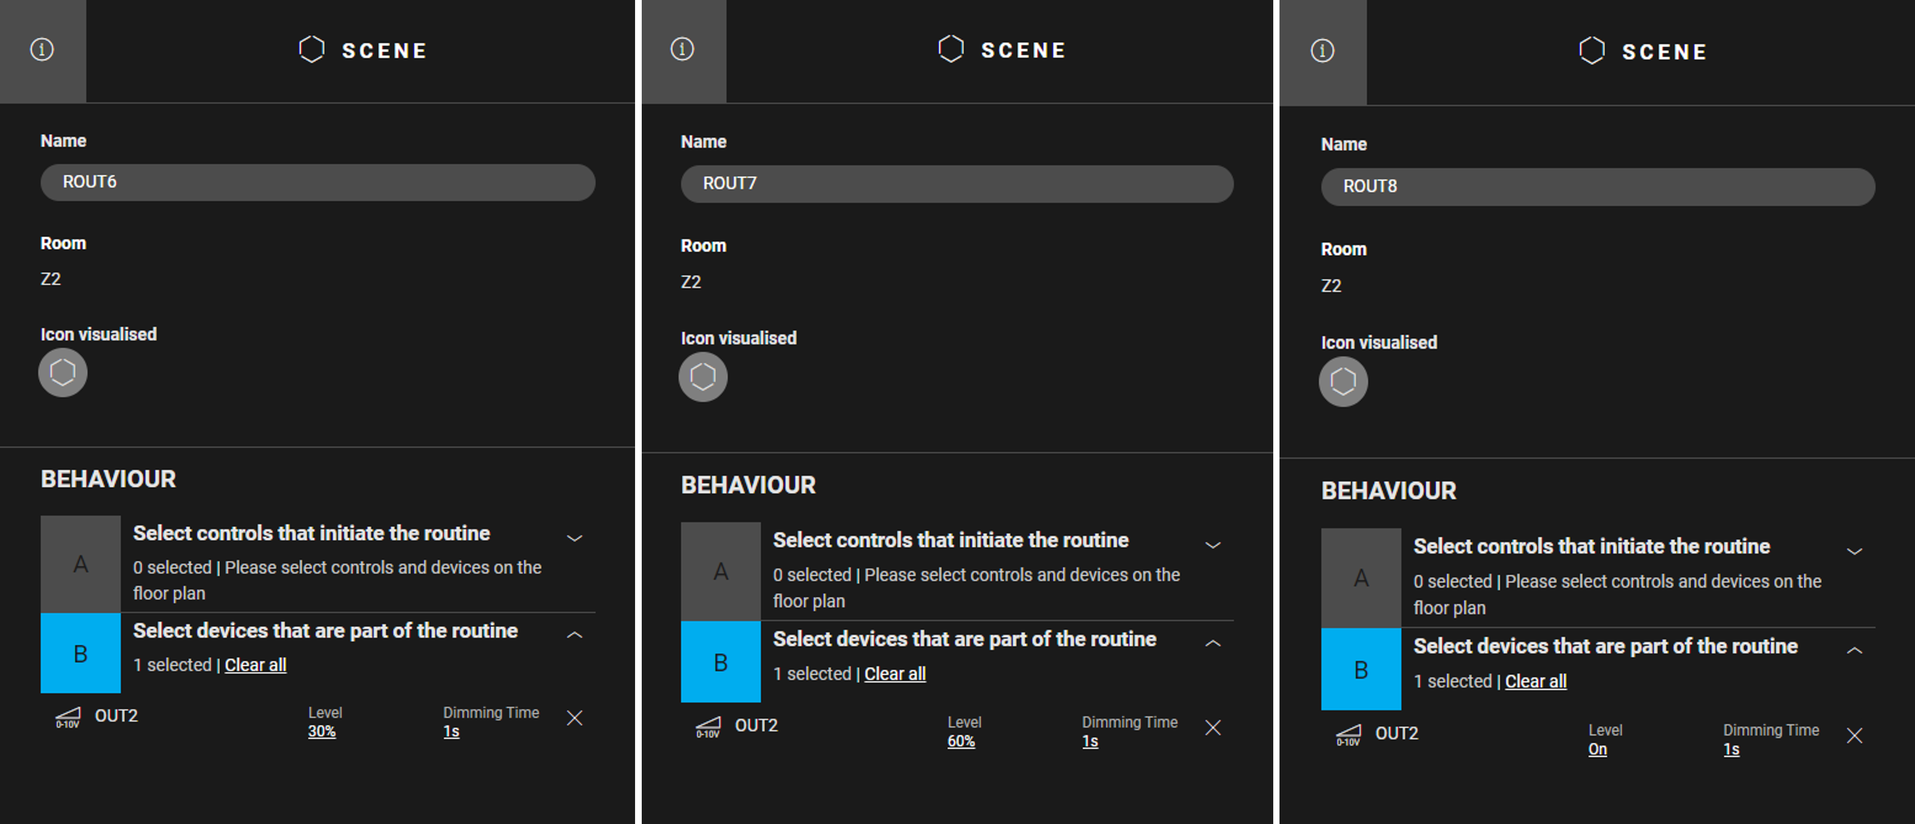Edit the On level value
This screenshot has height=824, width=1915.
click(x=1598, y=749)
